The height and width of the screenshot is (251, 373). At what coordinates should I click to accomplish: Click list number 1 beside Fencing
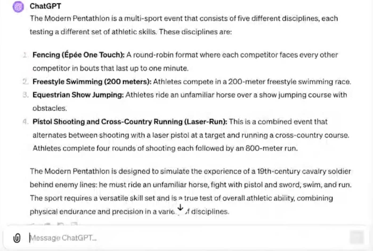[x=25, y=55]
